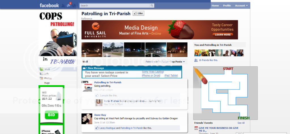The height and width of the screenshot is (134, 290).
Task: Open the notifications globe icon
Action: click(x=74, y=6)
